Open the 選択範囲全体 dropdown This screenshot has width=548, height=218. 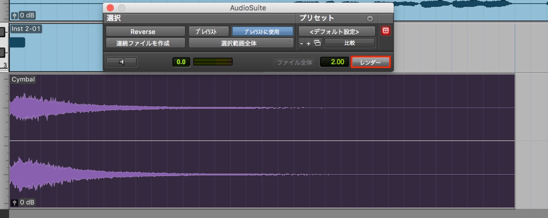coord(241,43)
